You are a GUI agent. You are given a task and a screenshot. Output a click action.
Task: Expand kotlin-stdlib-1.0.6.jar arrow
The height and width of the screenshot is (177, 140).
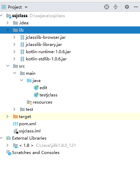[x=14, y=59]
